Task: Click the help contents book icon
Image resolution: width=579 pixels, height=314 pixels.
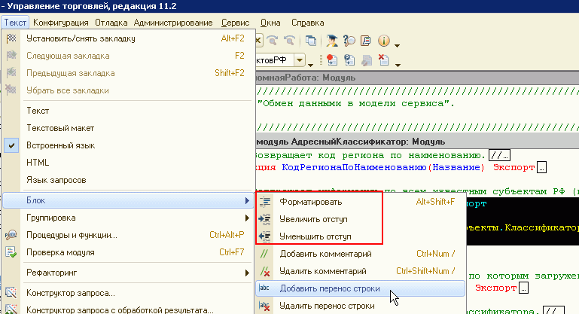Action: (366, 41)
